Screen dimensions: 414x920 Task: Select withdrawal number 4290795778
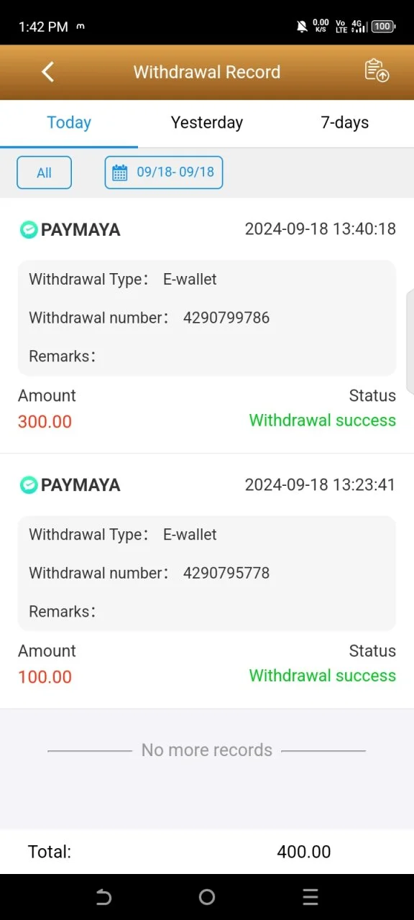pos(226,573)
